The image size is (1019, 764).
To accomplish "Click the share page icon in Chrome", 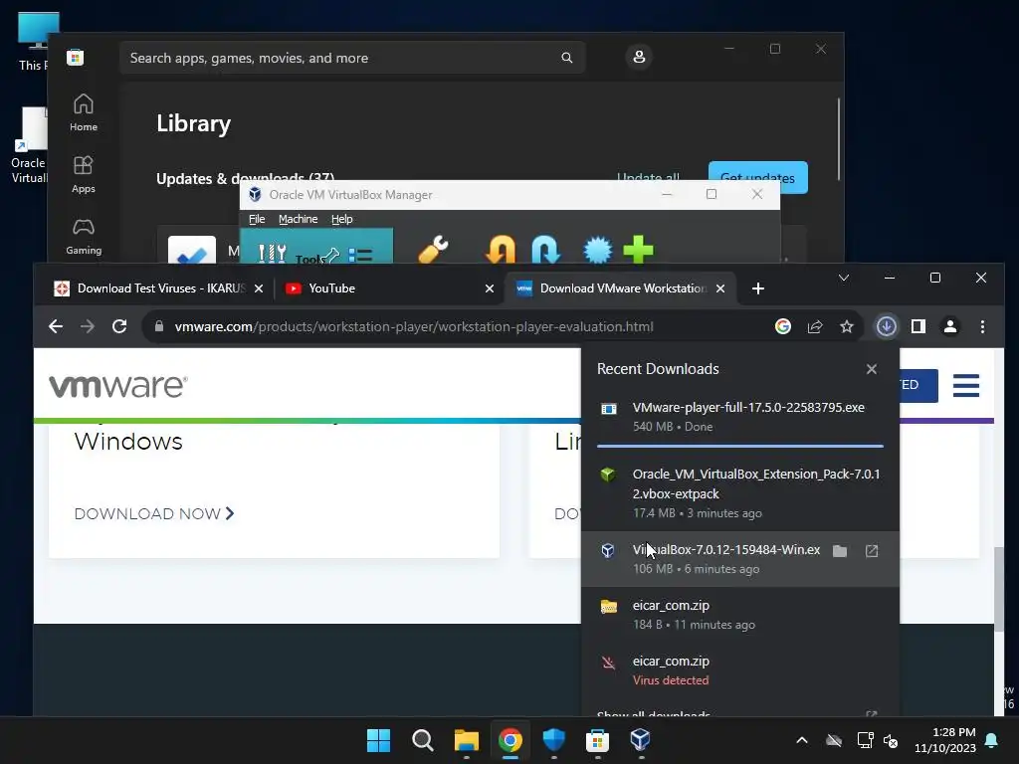I will 815,326.
